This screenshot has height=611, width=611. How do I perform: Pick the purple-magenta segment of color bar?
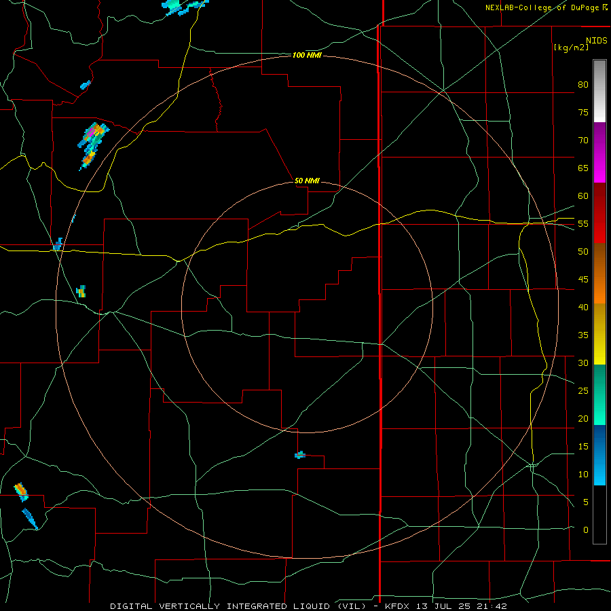click(x=599, y=153)
